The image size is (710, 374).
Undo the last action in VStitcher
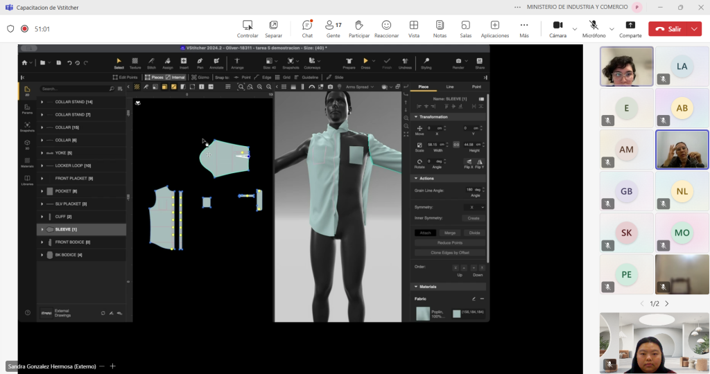click(x=69, y=63)
